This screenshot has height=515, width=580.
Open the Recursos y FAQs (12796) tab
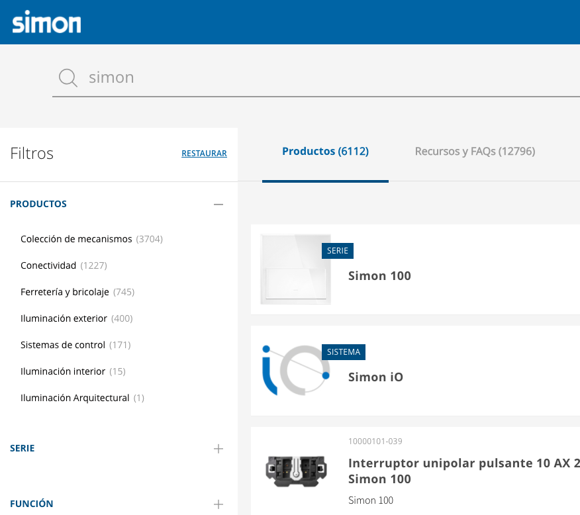pyautogui.click(x=475, y=151)
